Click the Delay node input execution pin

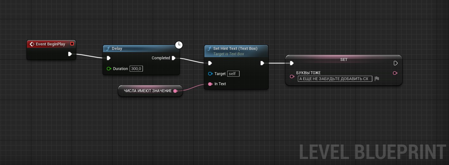[109, 58]
